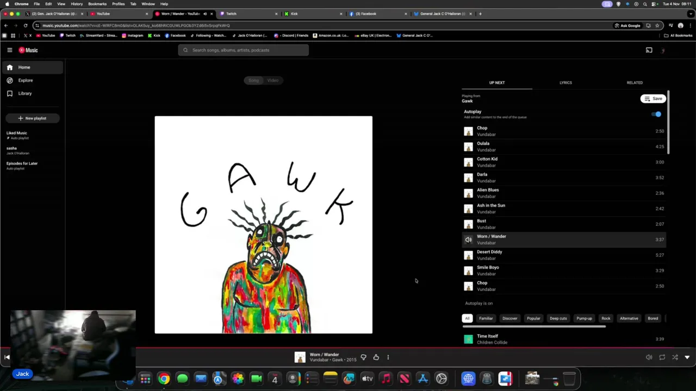Filter autoplay by Deep cuts chip
The height and width of the screenshot is (391, 696).
[x=558, y=318]
